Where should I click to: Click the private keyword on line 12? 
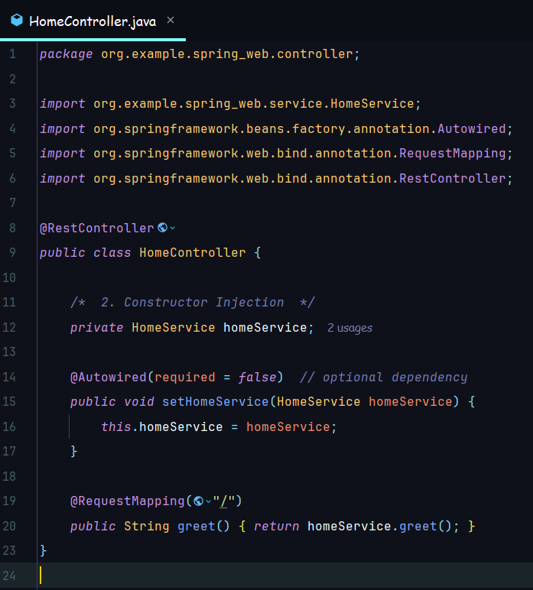[97, 328]
